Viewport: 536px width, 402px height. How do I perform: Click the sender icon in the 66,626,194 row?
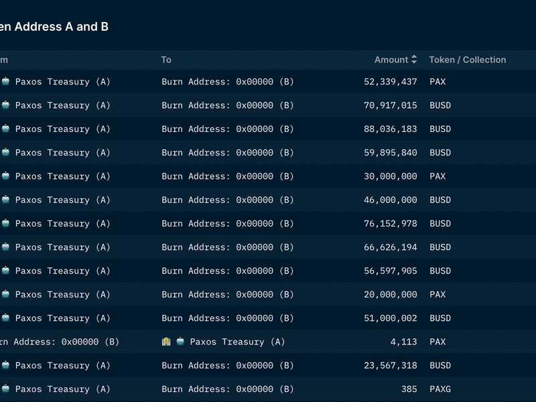[x=5, y=247]
